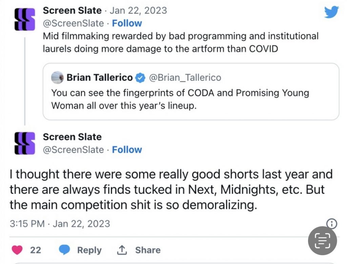The image size is (347, 264).
Task: Click the @ScreenSlate handle in reply tweet
Action: pos(73,150)
